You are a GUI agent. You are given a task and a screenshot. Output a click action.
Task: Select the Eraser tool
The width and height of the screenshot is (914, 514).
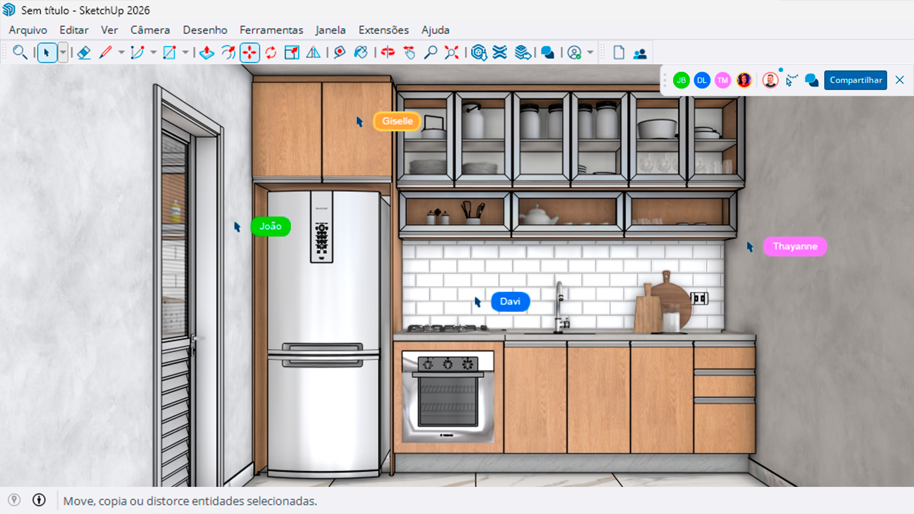click(84, 52)
